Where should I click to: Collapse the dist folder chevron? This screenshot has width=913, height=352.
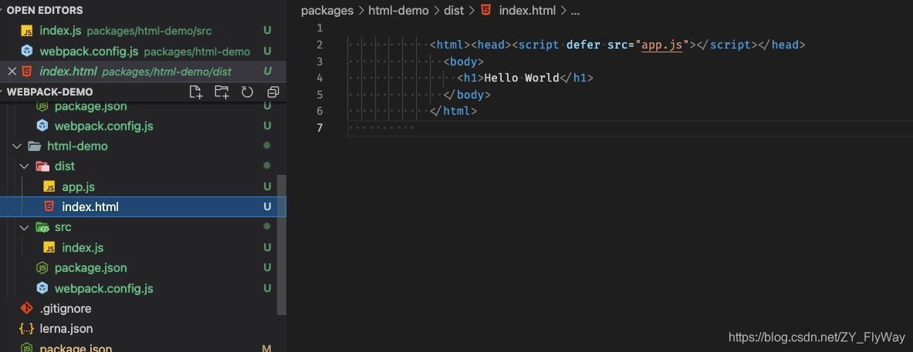click(x=25, y=166)
